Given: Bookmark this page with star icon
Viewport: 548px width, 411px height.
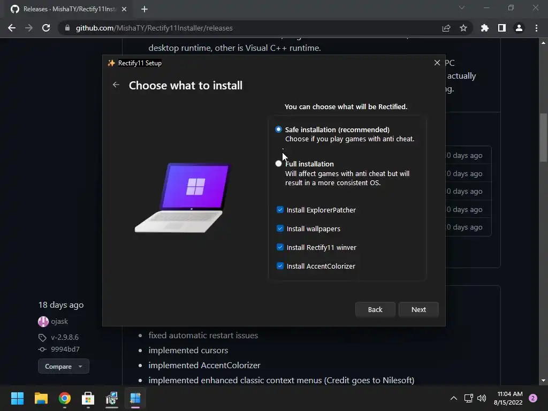Looking at the screenshot, I should pos(463,28).
